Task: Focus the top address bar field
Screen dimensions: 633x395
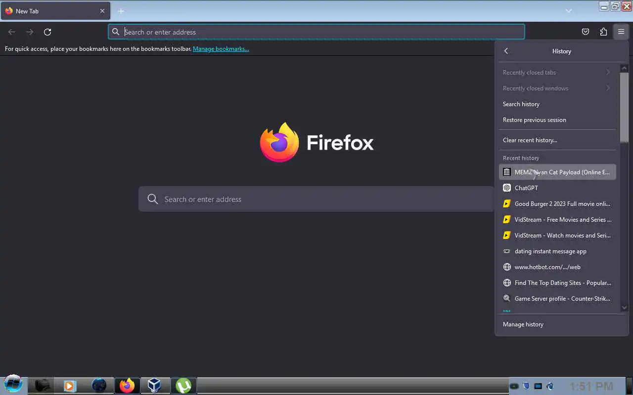Action: click(316, 32)
